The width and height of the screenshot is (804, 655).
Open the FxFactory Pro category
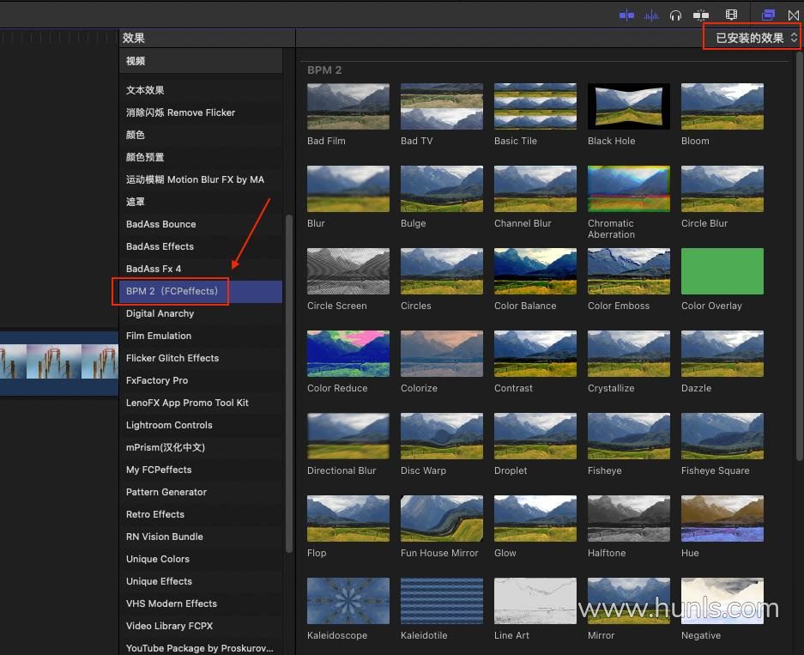(157, 380)
